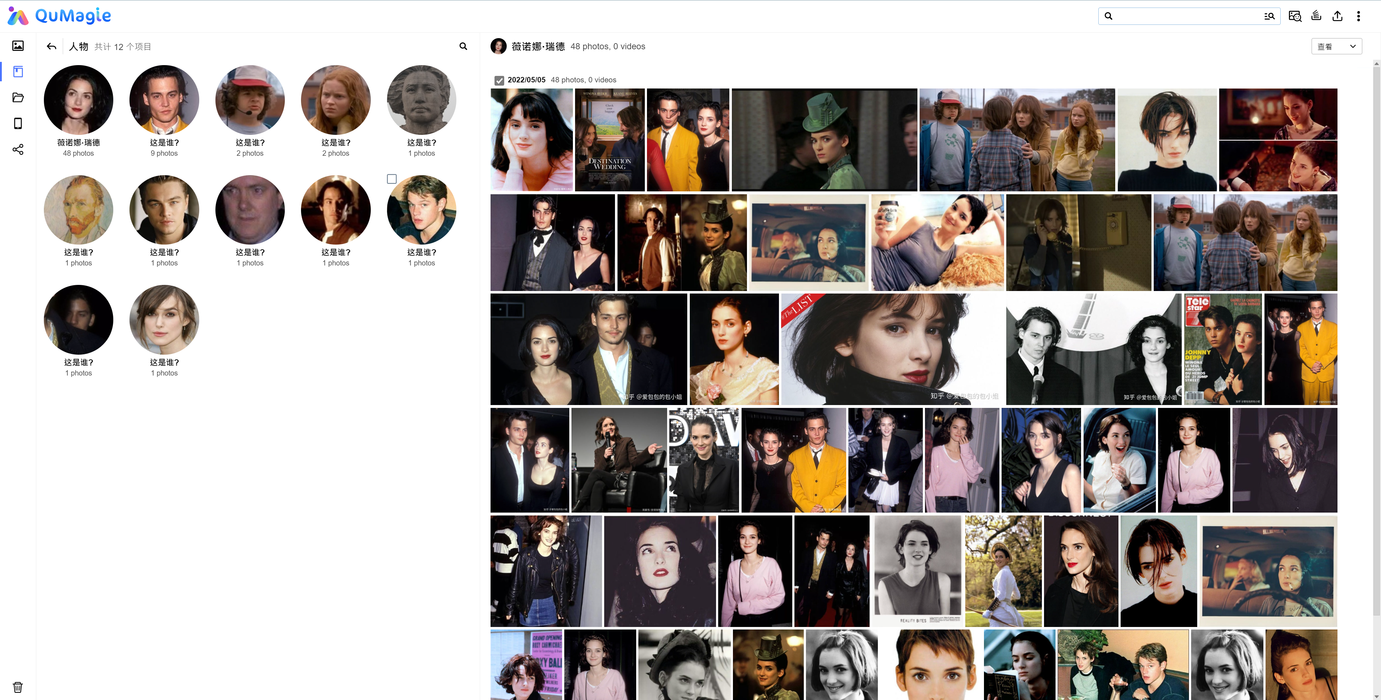This screenshot has height=700, width=1381.
Task: Open the trash bin in the sidebar
Action: 18,687
